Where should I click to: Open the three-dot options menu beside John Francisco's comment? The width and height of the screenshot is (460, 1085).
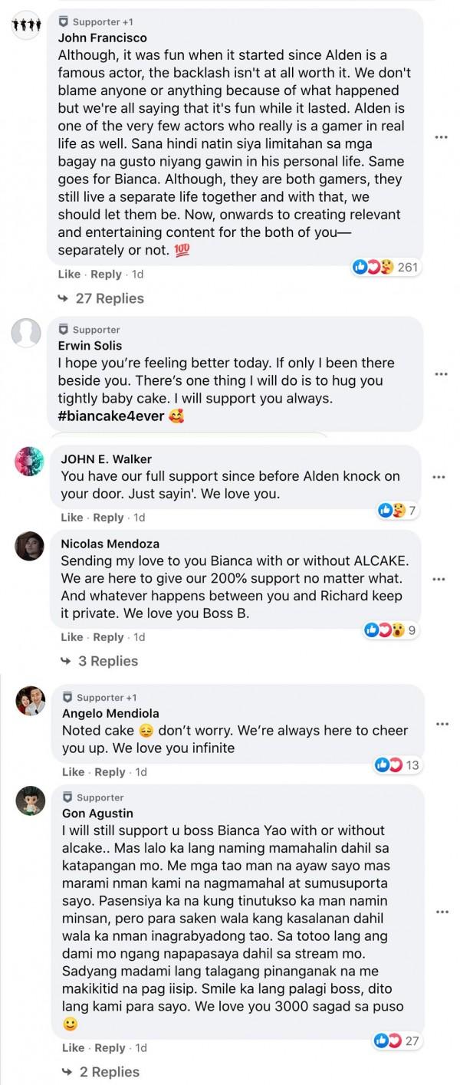click(442, 136)
